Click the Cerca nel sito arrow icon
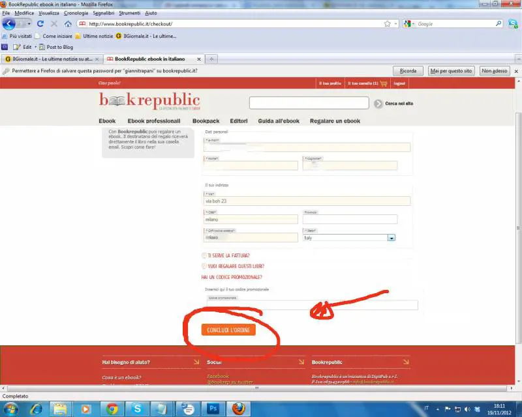Image resolution: width=522 pixels, height=417 pixels. point(378,104)
